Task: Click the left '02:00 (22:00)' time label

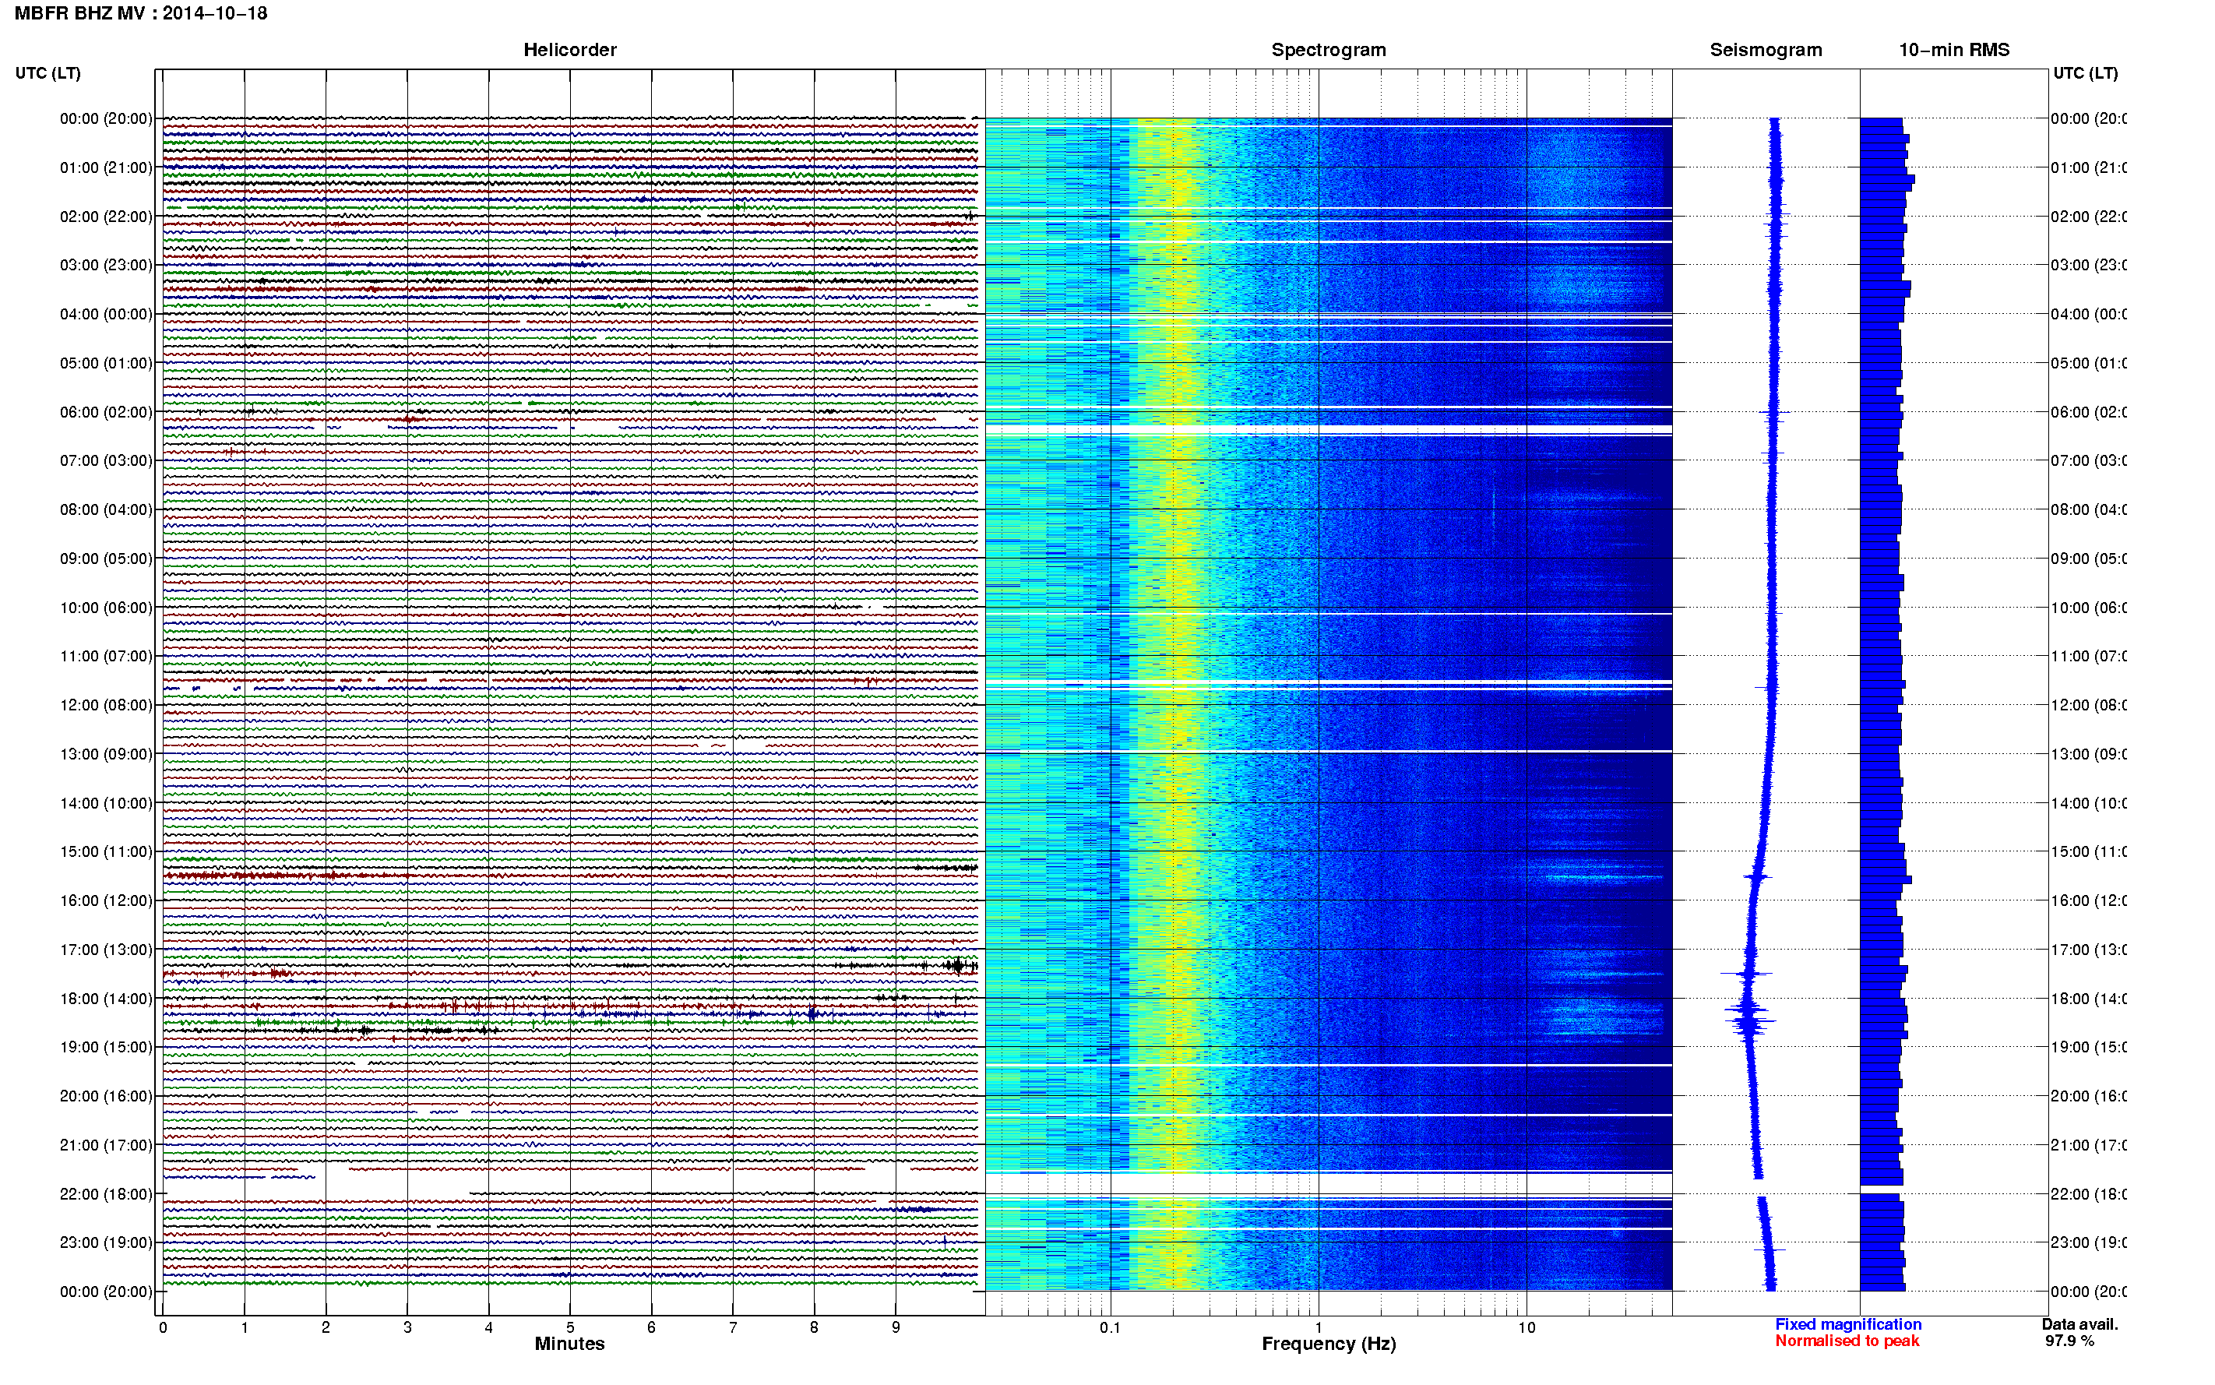Action: (106, 217)
